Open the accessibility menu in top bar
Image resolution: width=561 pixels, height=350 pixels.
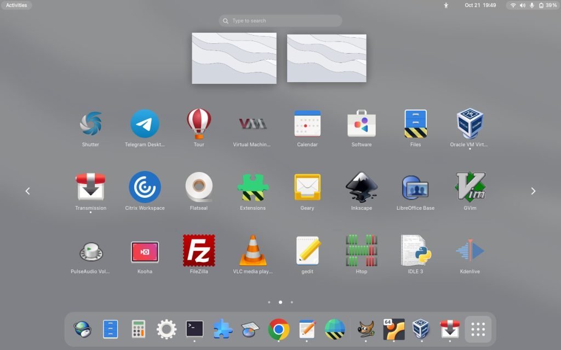tap(446, 5)
